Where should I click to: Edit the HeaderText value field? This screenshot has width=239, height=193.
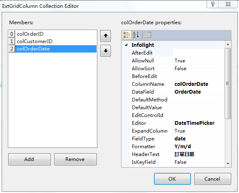pos(199,154)
